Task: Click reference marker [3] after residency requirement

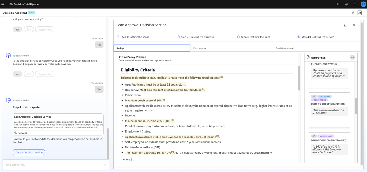Action: pyautogui.click(x=203, y=89)
